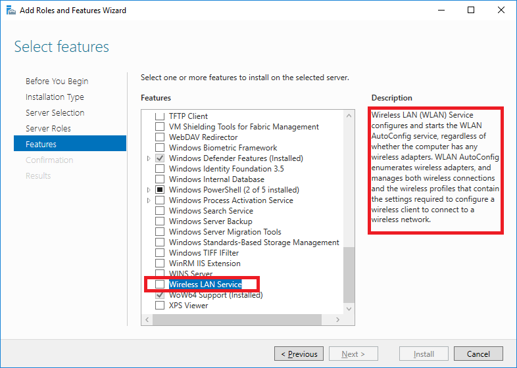This screenshot has height=368, width=517.
Task: Select Windows Defender Features (Installed) label
Action: (x=235, y=158)
